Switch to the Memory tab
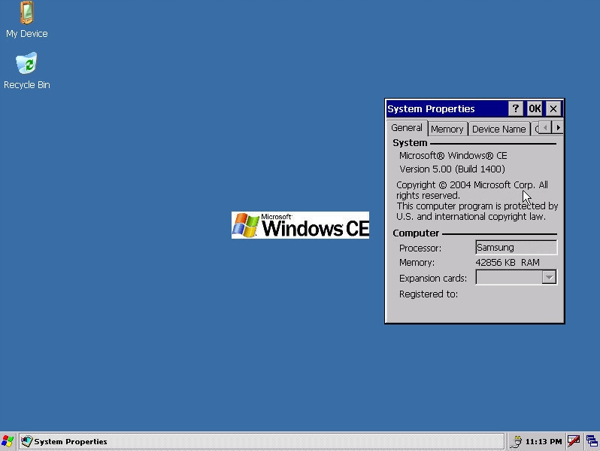The width and height of the screenshot is (600, 451). point(447,130)
